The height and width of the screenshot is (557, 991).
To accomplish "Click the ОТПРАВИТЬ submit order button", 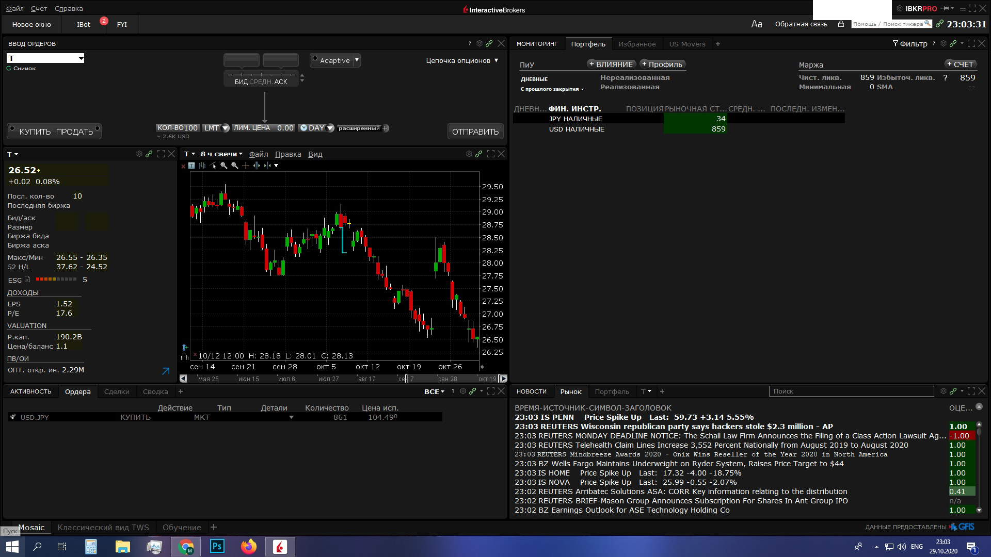I will tap(474, 132).
